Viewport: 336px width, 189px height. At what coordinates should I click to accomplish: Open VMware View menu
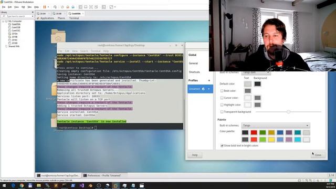[x=16, y=7]
